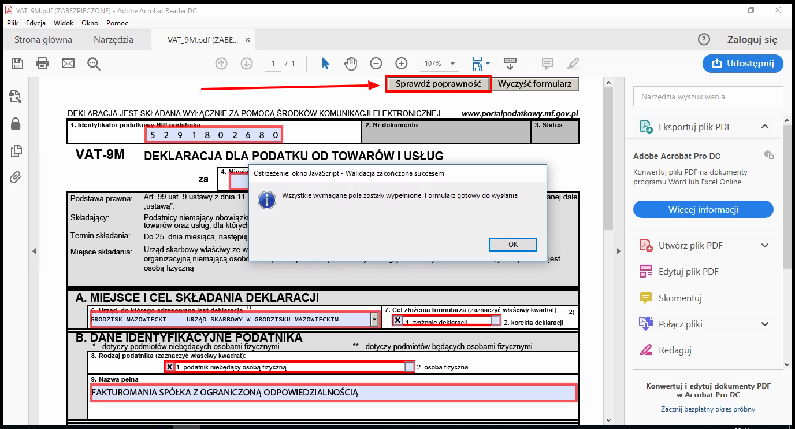Click the copy icon next to Adobe Acrobat Pro DC
This screenshot has height=429, width=795.
point(768,155)
